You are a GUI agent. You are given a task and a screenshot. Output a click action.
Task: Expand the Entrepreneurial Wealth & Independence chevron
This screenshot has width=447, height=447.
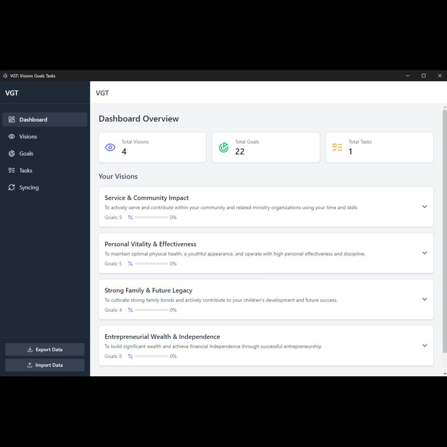[x=424, y=346]
